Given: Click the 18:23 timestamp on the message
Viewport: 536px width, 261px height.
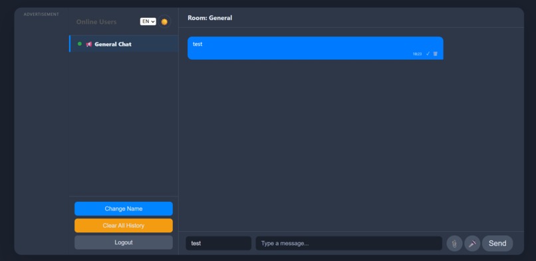Looking at the screenshot, I should tap(417, 54).
